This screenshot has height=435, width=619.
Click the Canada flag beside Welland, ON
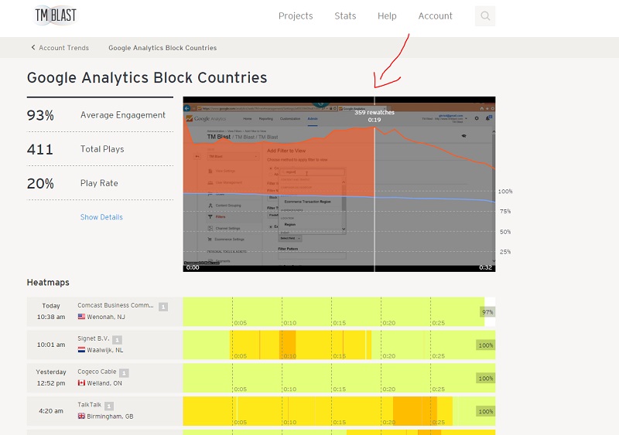81,382
